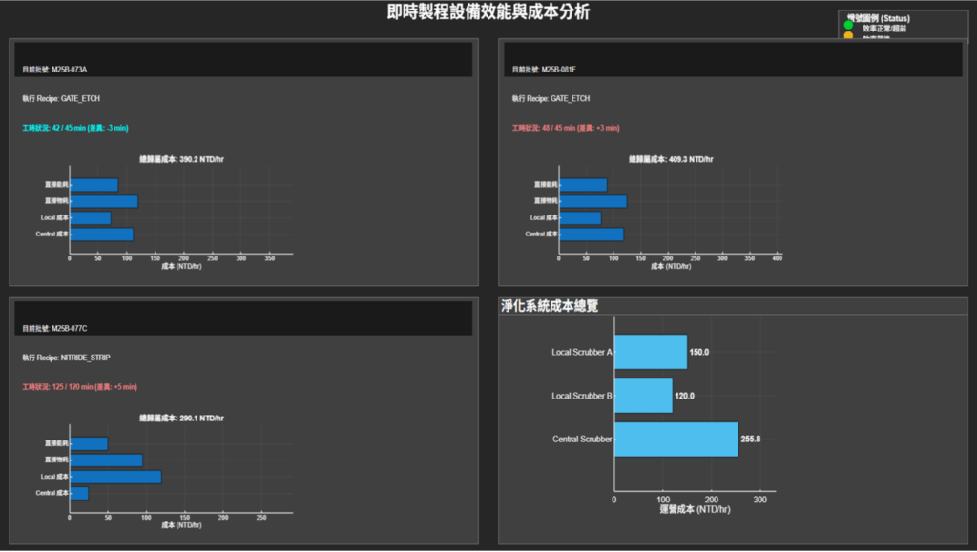The image size is (977, 552).
Task: Click the 409.3 NTD/hr chart title
Action: (x=671, y=159)
